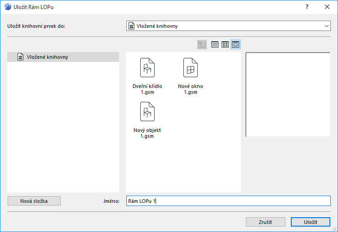Click the Archicad app icon in title bar

point(8,7)
